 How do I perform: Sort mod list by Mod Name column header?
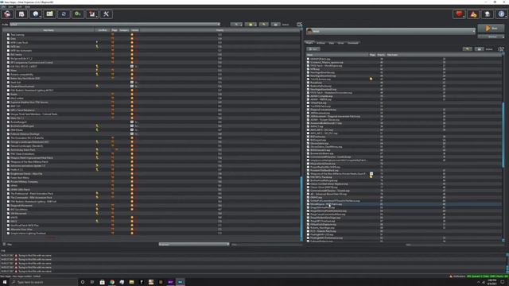pos(49,30)
